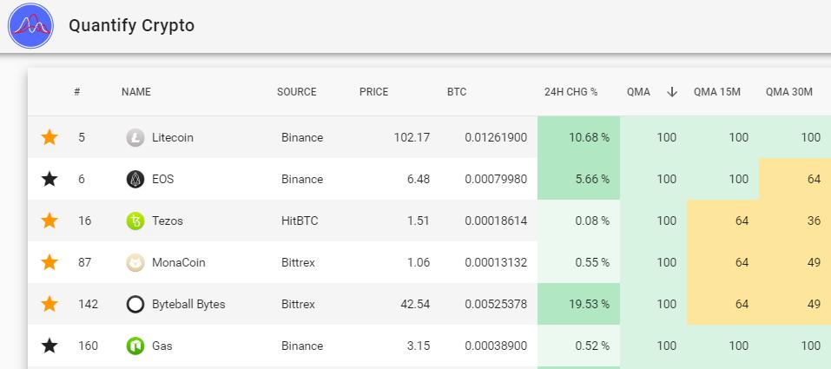Click Tezos QMA 30M value 36

point(814,221)
